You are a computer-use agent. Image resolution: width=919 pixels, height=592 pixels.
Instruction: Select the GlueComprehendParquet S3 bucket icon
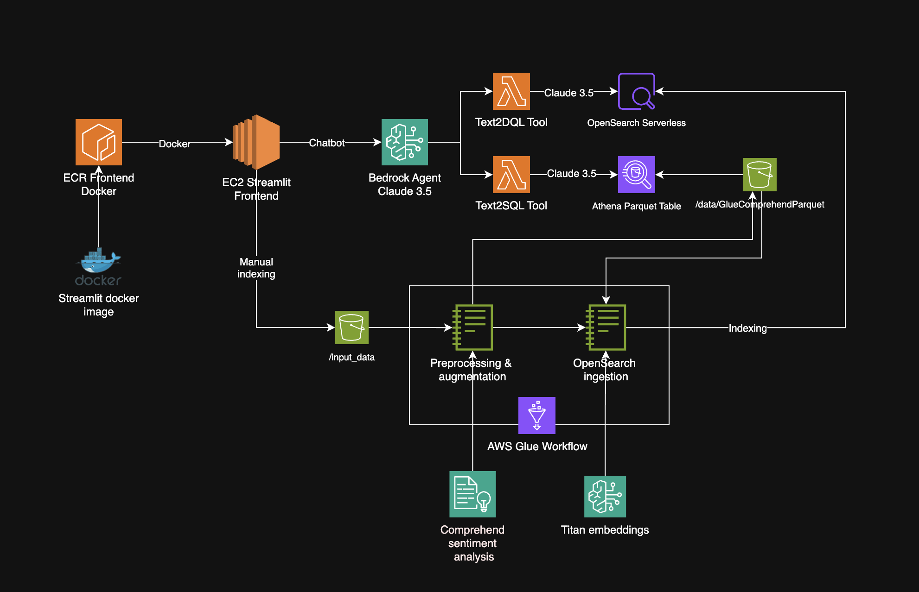click(759, 175)
